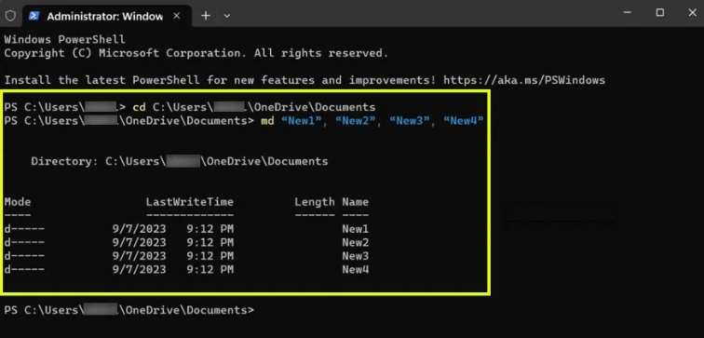Screen dimensions: 704x338
Task: Click the Microsoft Corporation copyright line
Action: click(196, 53)
